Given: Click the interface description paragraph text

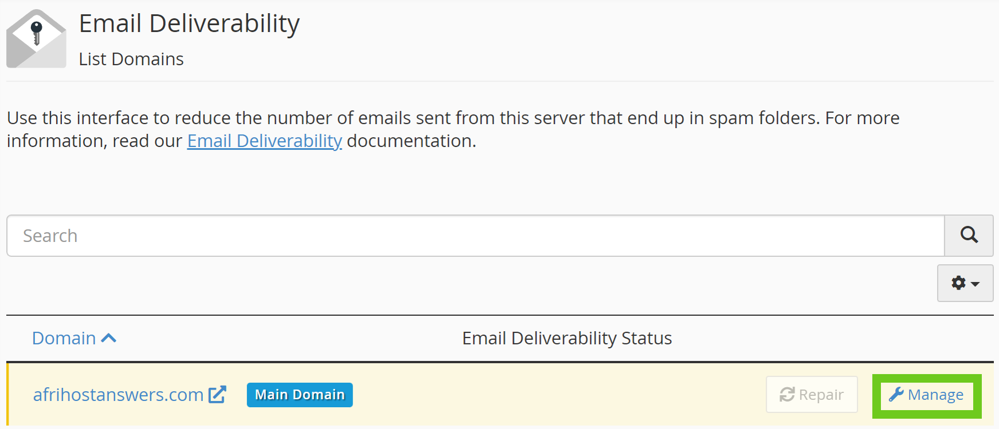Looking at the screenshot, I should coord(453,118).
